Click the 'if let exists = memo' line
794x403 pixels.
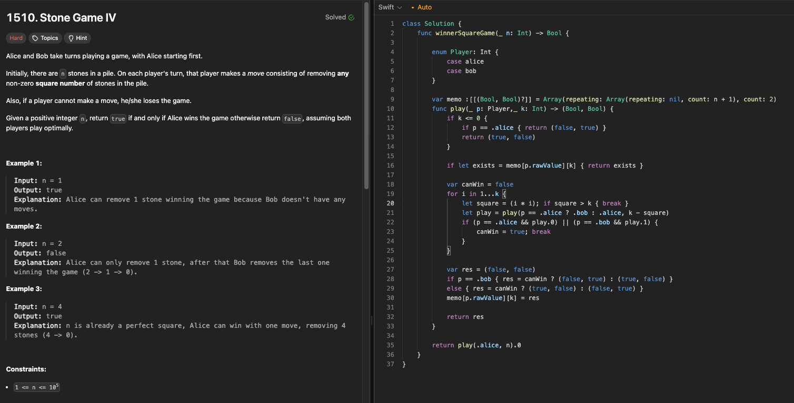point(545,166)
